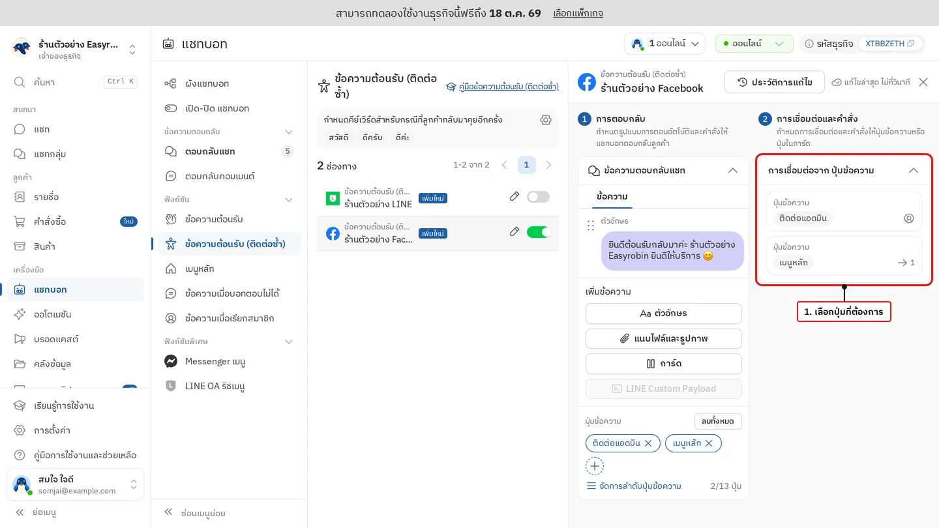Open the 1 ออนไลน์ agents dropdown
This screenshot has height=528, width=939.
[x=664, y=44]
